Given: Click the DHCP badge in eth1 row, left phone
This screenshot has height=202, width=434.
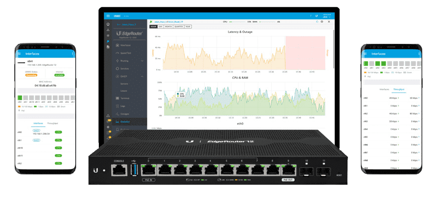Looking at the screenshot, I should coord(36,140).
